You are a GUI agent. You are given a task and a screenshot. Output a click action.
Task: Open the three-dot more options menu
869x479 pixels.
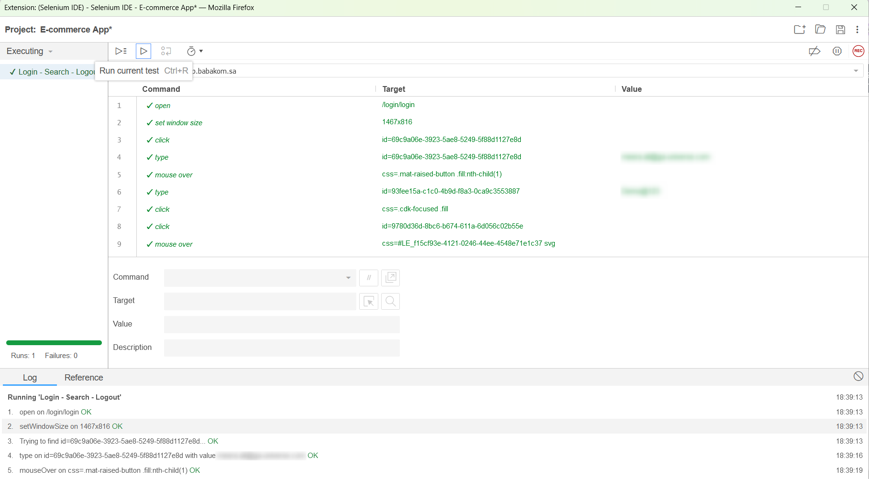tap(857, 30)
